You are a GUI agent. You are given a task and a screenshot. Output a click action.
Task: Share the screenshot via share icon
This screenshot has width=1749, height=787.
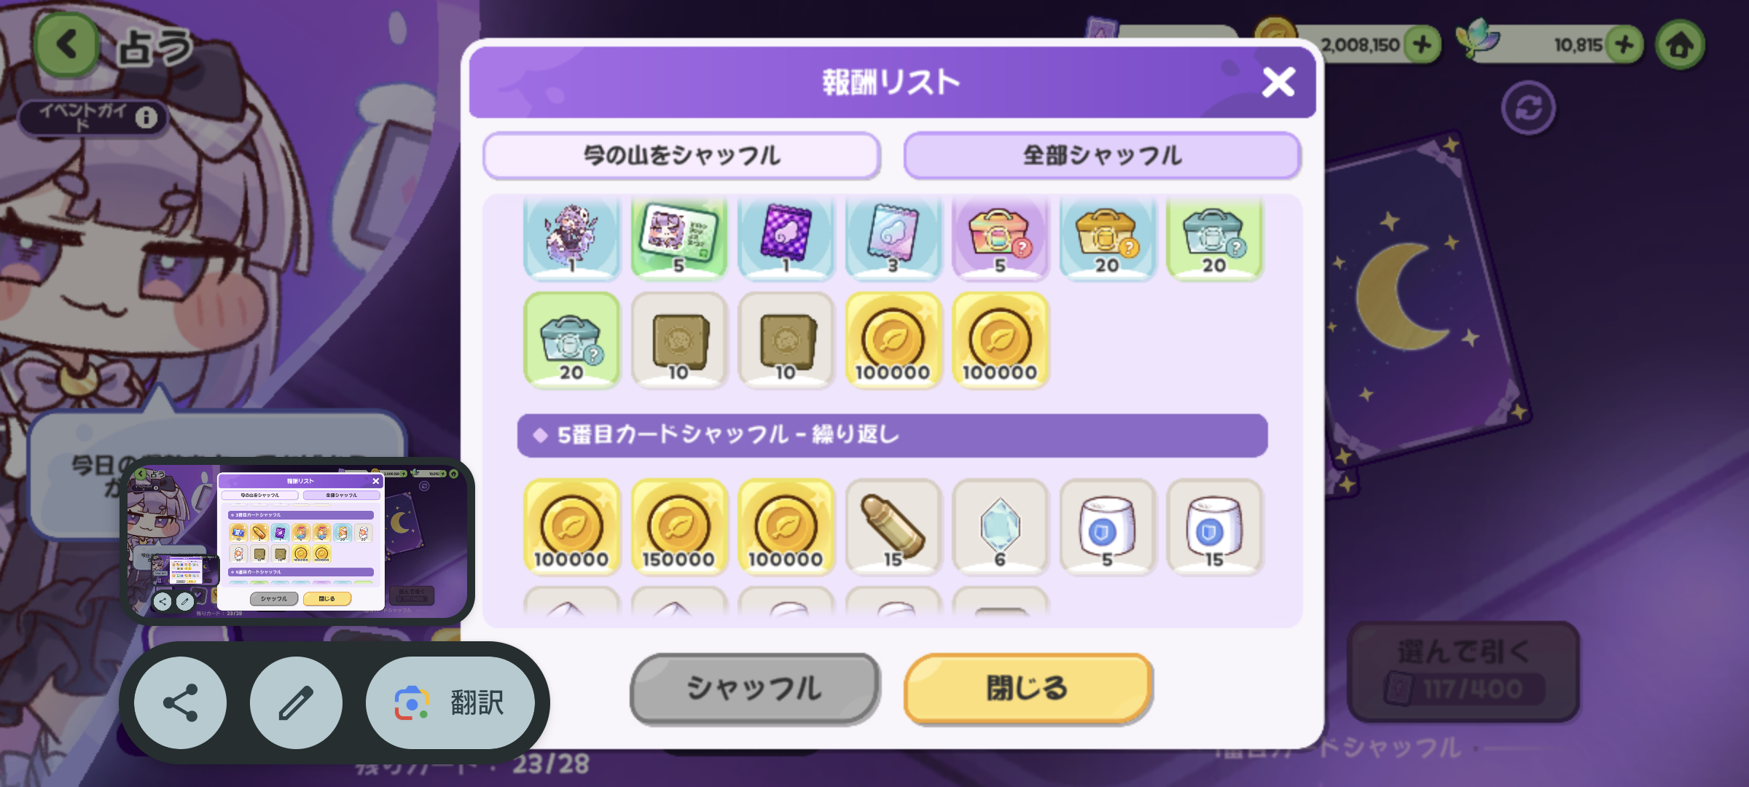click(x=180, y=702)
